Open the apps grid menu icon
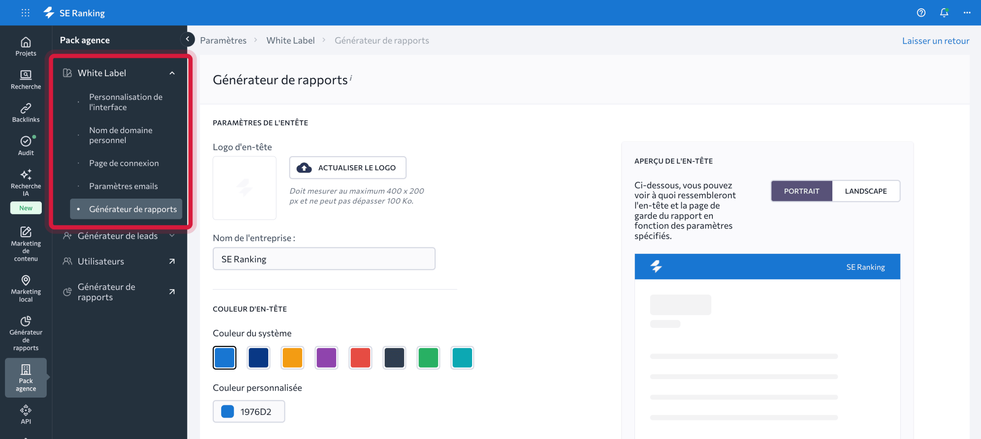The width and height of the screenshot is (981, 439). tap(25, 13)
